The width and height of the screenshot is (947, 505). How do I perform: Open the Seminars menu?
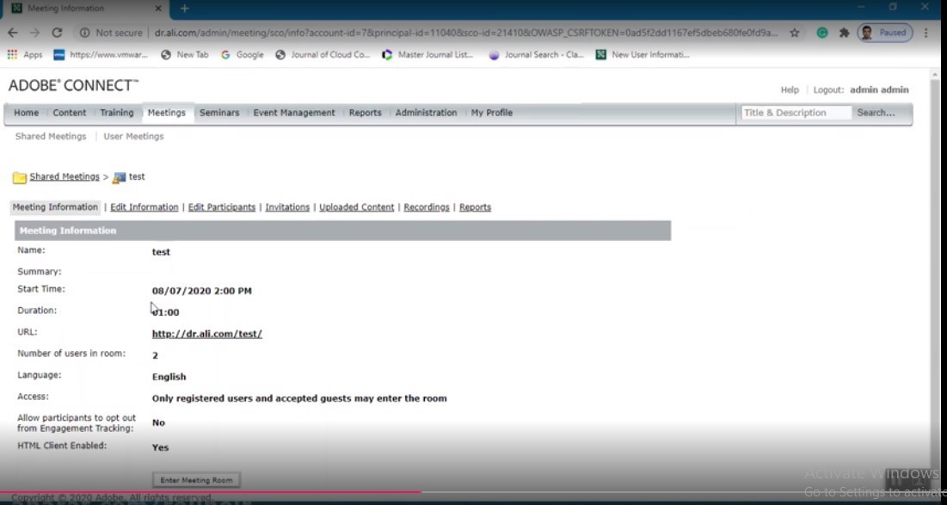click(x=219, y=113)
